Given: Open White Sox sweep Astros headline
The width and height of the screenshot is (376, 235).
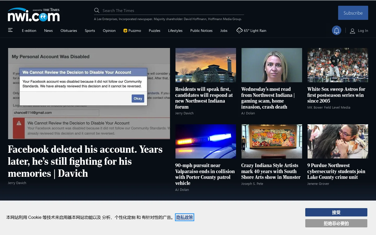Looking at the screenshot, I should coord(336,95).
